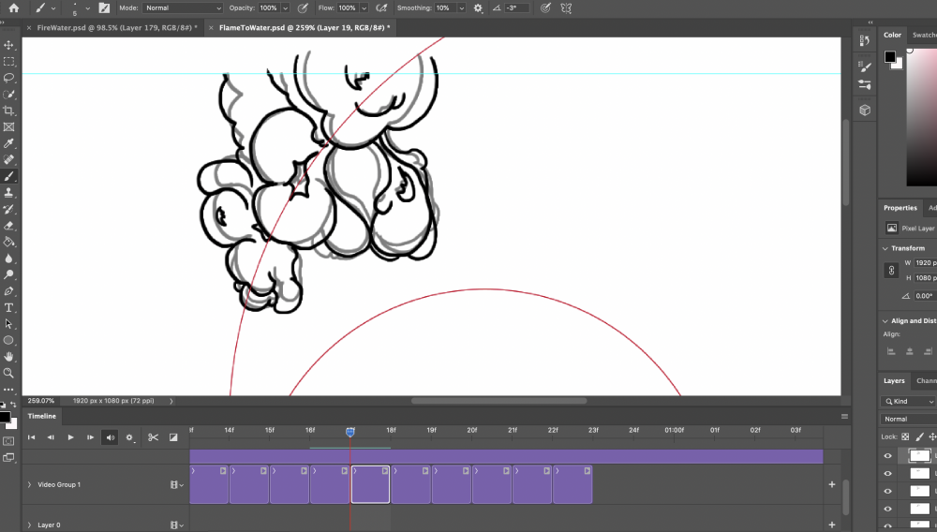
Task: Select the Zoom tool
Action: (x=9, y=373)
